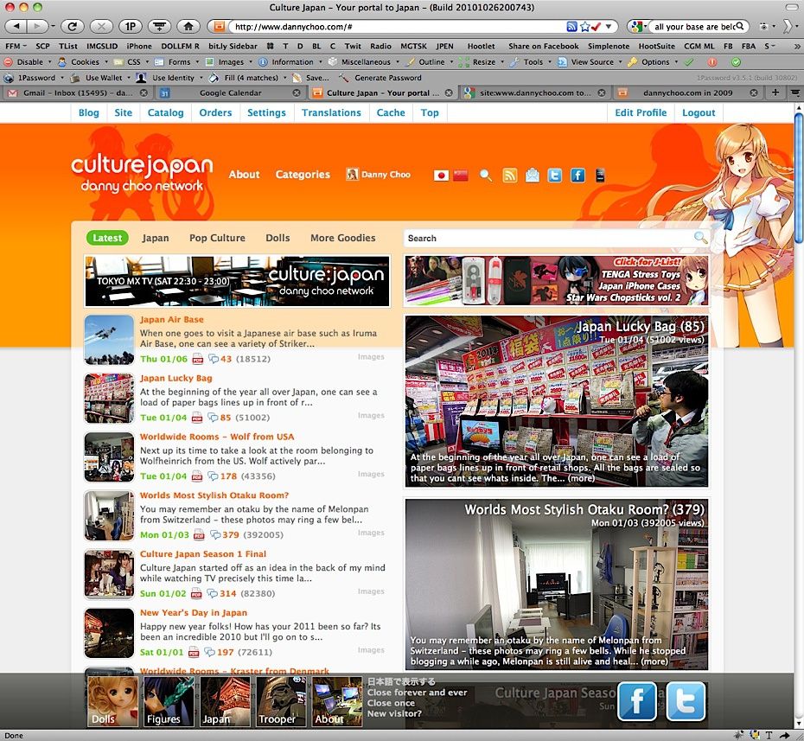This screenshot has width=804, height=741.
Task: Go back with the browser back arrow
Action: 16,26
